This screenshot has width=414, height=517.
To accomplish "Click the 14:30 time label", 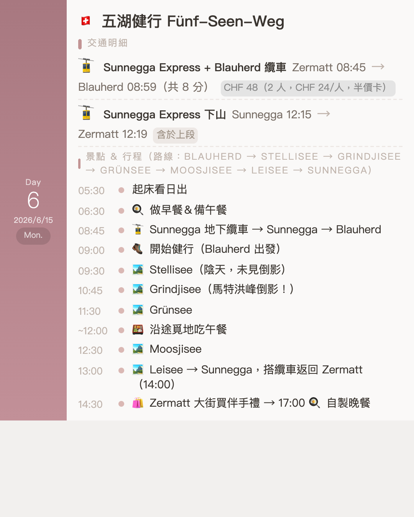I will coord(90,404).
